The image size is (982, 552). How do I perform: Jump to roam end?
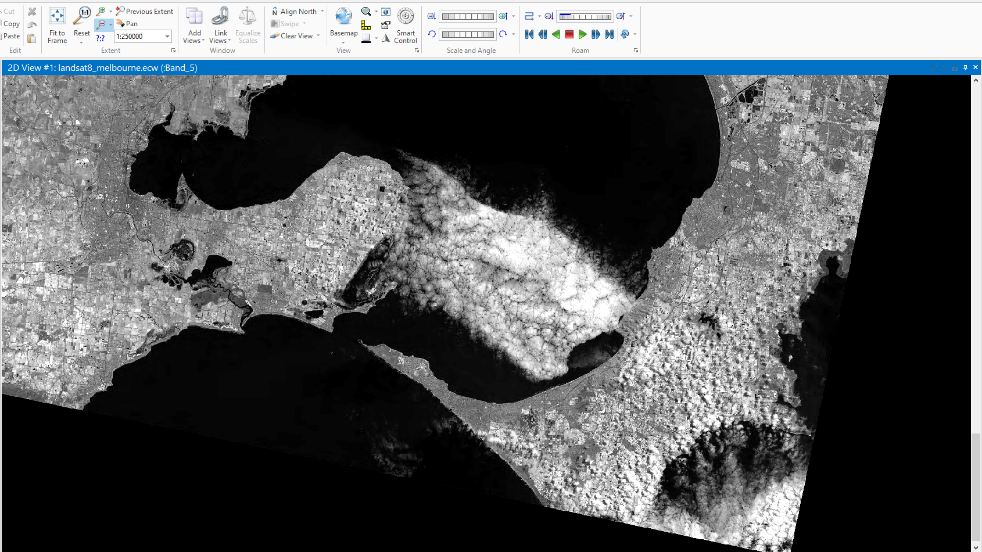pos(610,34)
